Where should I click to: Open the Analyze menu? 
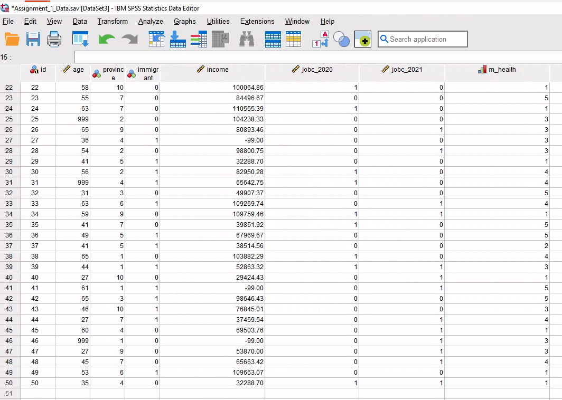(151, 22)
